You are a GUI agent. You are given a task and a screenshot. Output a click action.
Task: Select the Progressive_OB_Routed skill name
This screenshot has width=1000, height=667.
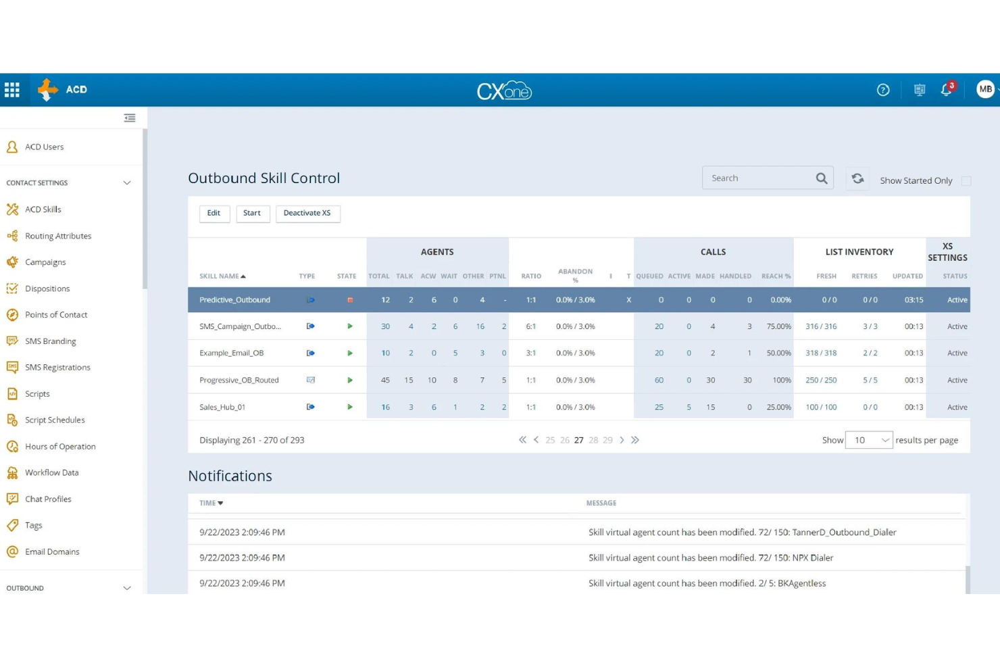tap(239, 380)
